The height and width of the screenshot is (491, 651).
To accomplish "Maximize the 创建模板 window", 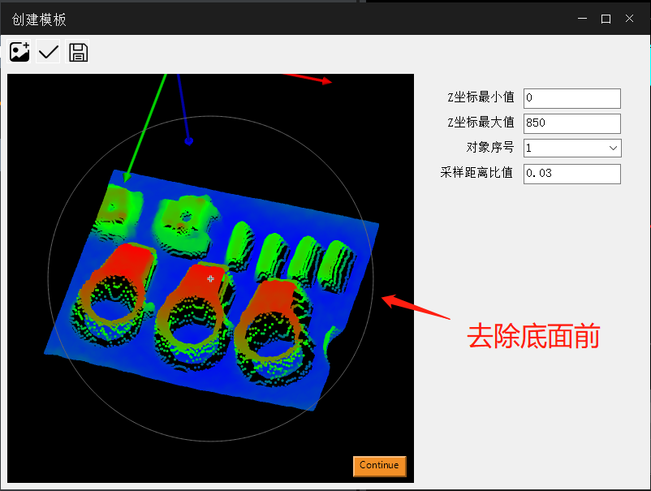I will 606,19.
